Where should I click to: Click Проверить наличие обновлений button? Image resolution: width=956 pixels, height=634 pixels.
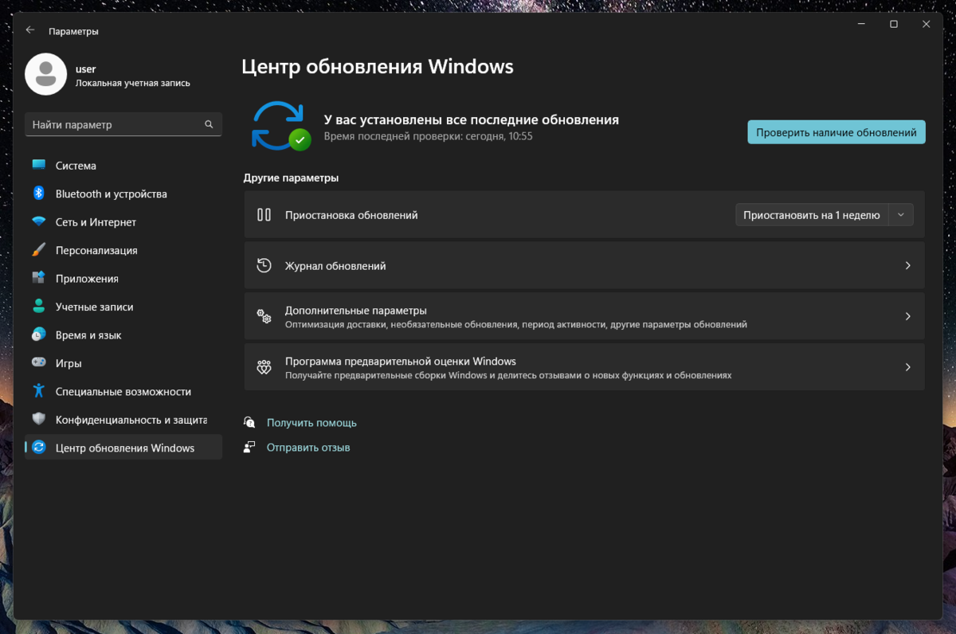point(836,133)
